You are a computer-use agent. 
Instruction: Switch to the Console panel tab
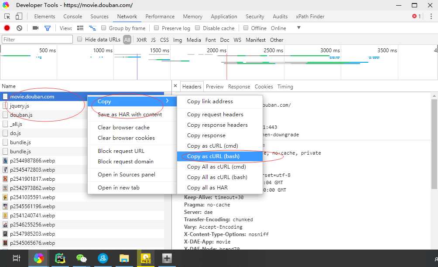pos(72,17)
